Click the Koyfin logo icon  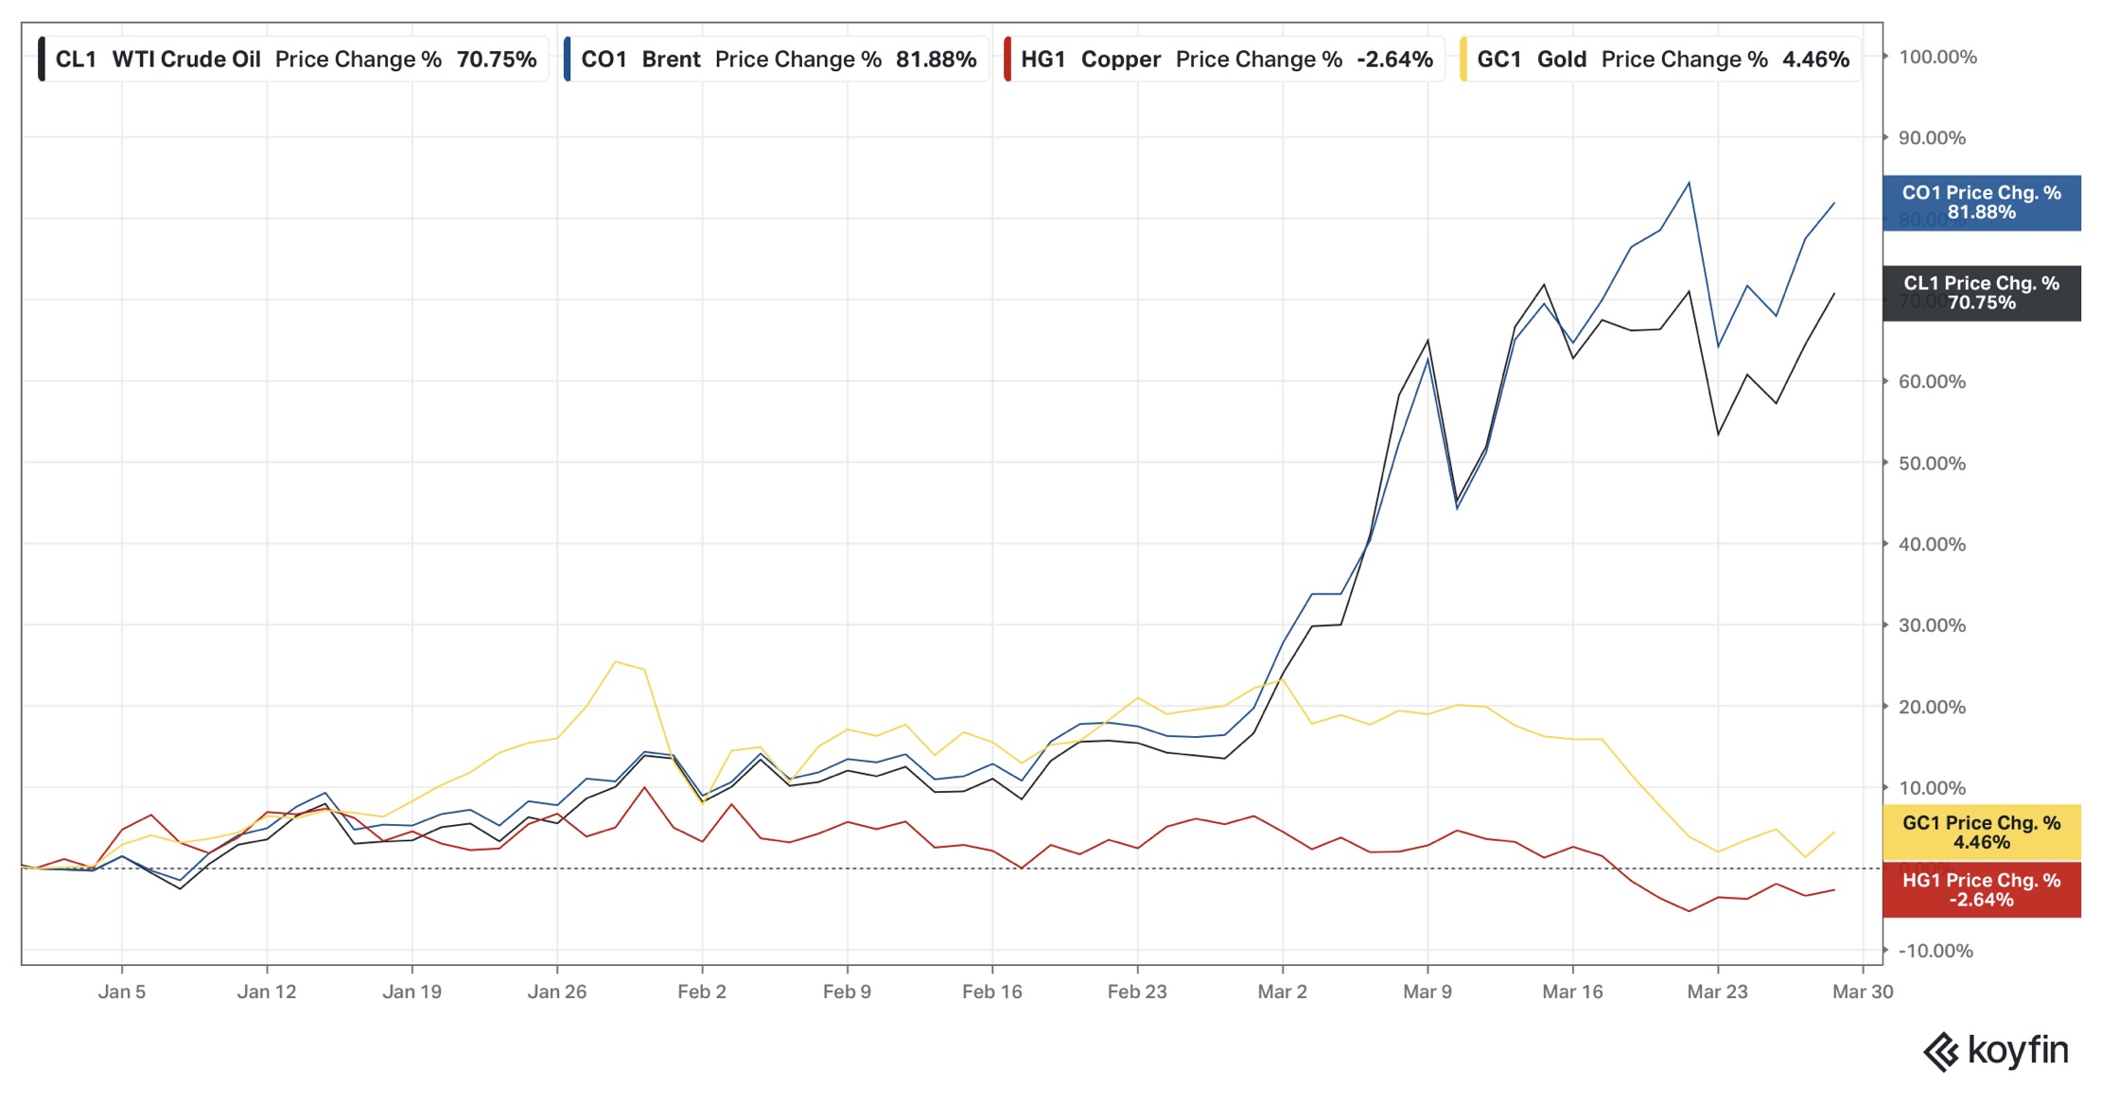1941,1052
